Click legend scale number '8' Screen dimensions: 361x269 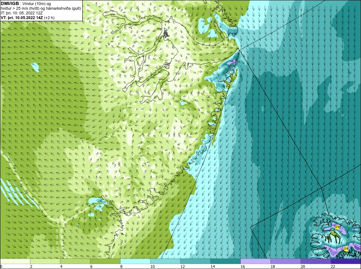121,266
